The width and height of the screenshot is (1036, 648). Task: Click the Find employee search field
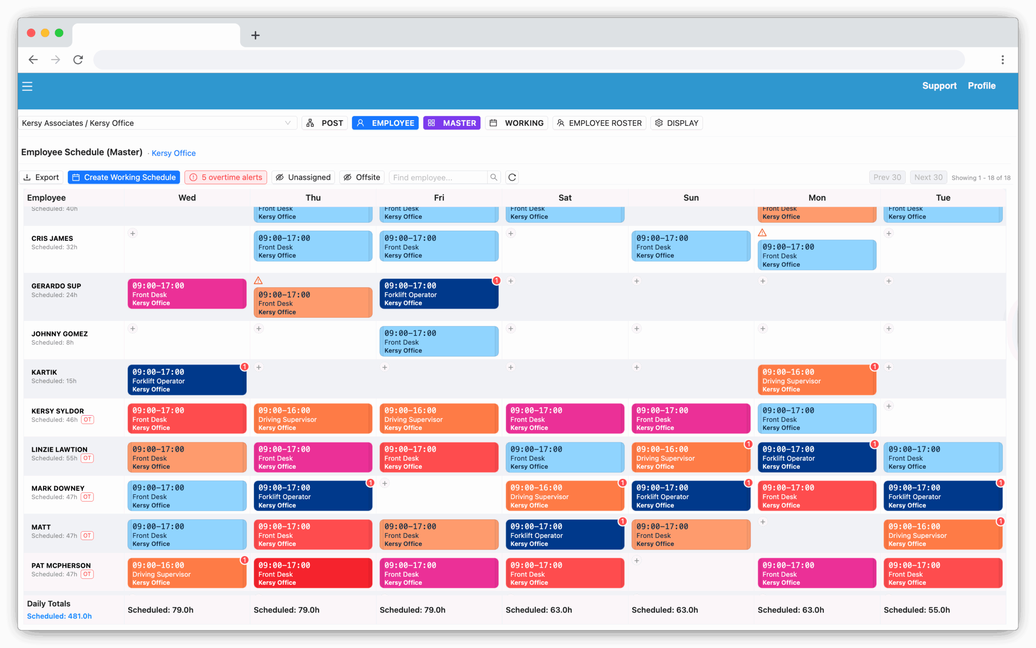coord(438,177)
